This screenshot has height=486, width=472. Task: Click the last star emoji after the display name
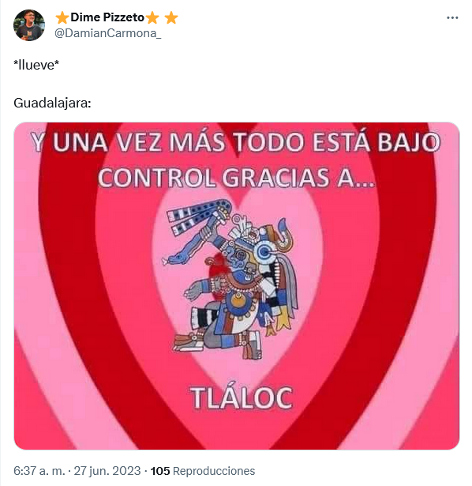171,18
